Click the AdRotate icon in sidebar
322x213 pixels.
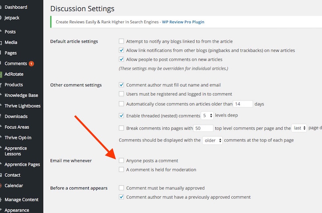click(1, 74)
